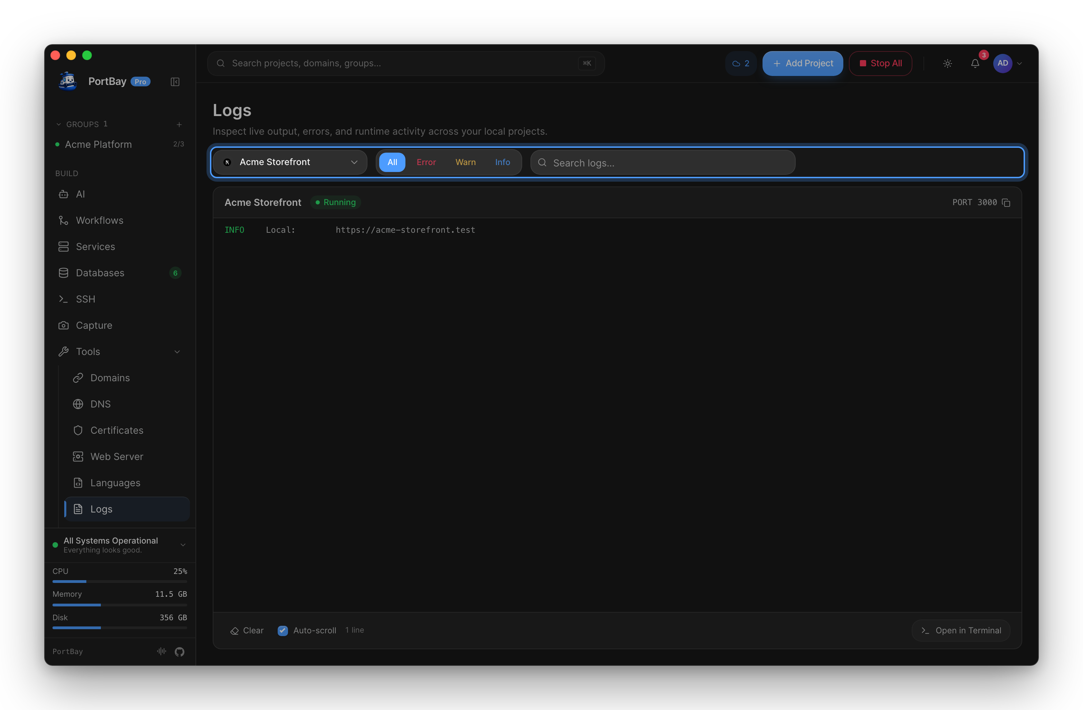Select the All log filter tab
The height and width of the screenshot is (710, 1083).
[x=392, y=162]
